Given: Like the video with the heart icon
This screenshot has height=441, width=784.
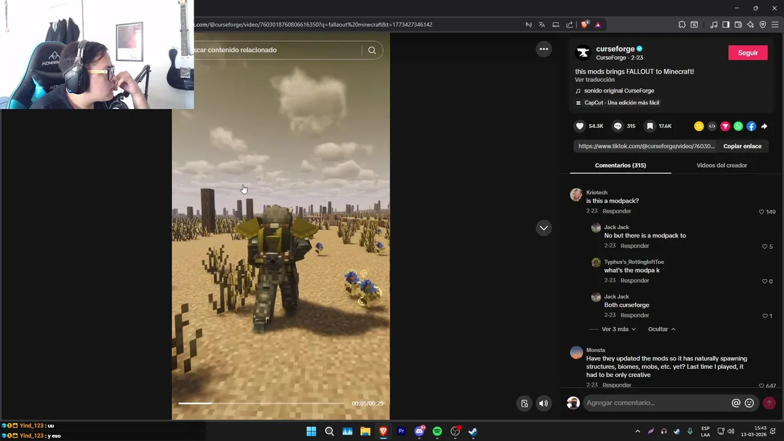Looking at the screenshot, I should [579, 126].
